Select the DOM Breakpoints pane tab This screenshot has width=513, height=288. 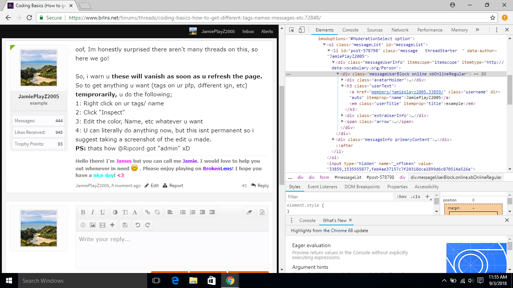coord(362,187)
